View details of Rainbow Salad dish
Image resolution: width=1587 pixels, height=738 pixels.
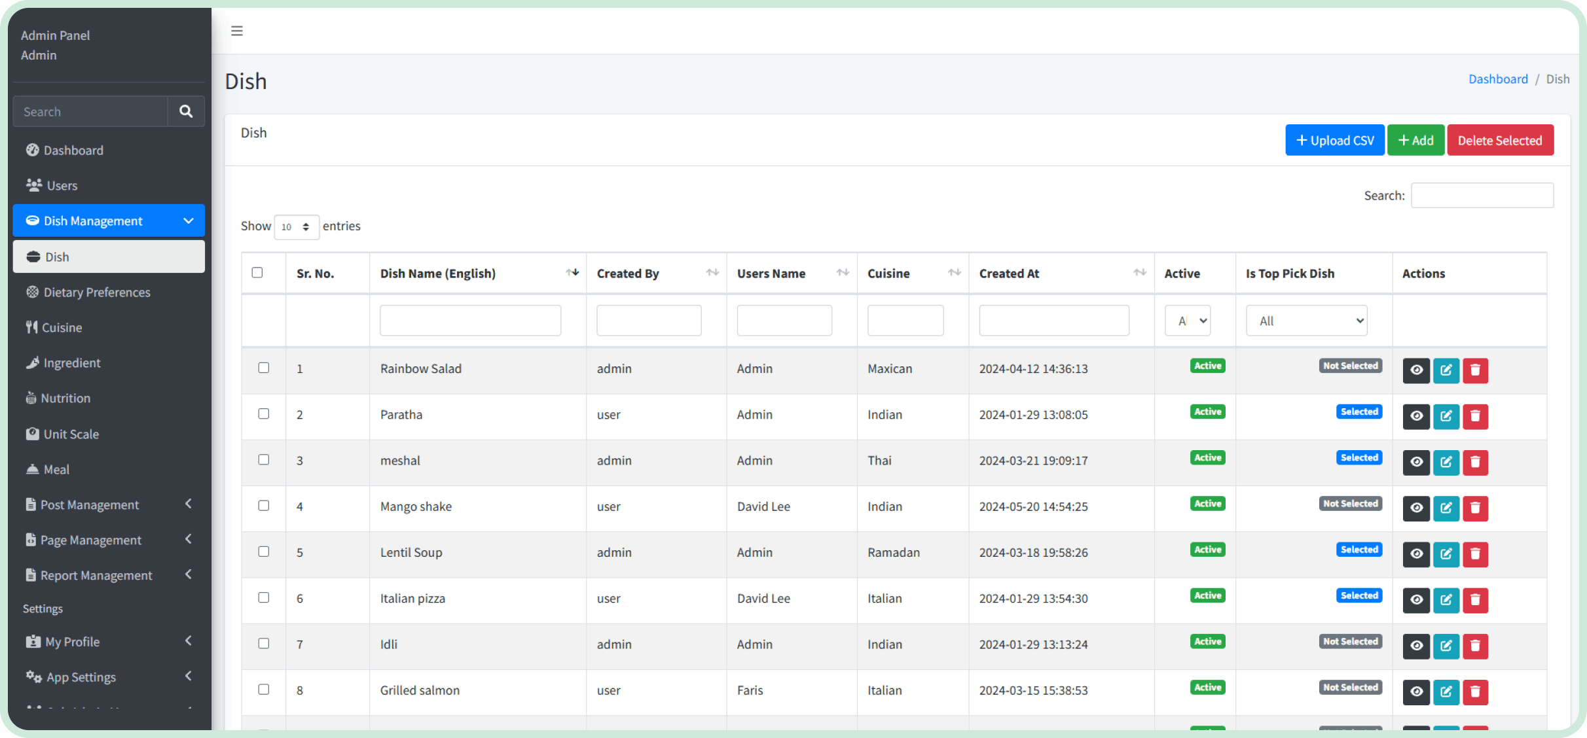point(1415,370)
